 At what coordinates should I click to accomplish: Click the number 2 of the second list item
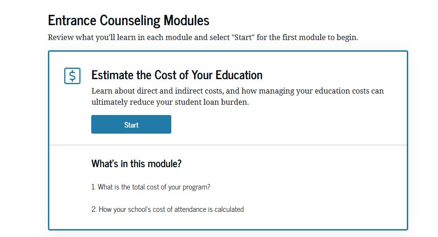[94, 210]
